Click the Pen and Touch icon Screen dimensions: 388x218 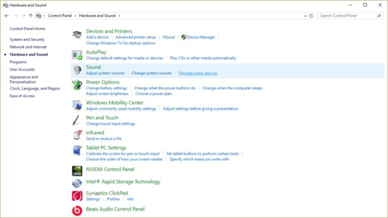click(x=76, y=121)
